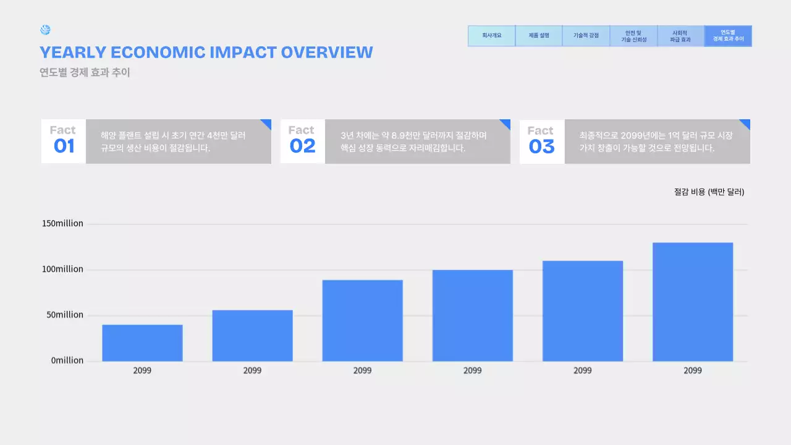Screen dimensions: 791x445
Task: Click the globe logo icon
Action: point(45,30)
